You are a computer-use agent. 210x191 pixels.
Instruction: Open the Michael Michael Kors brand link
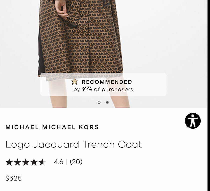(x=52, y=127)
